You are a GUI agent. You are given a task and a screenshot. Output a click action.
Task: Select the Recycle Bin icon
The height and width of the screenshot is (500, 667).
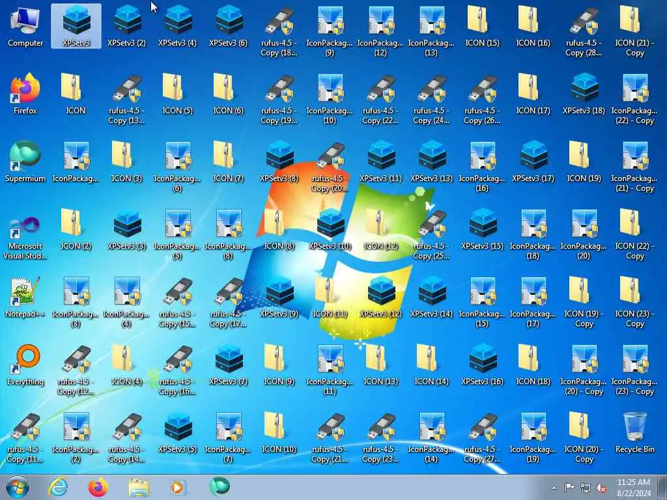[634, 432]
